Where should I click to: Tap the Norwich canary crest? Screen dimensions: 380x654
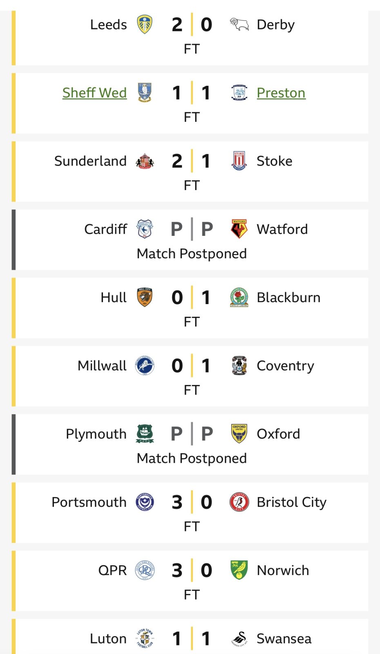point(239,570)
